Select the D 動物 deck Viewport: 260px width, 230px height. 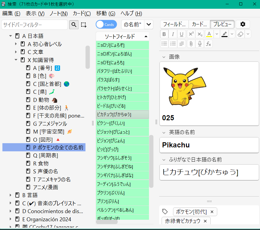point(44,100)
